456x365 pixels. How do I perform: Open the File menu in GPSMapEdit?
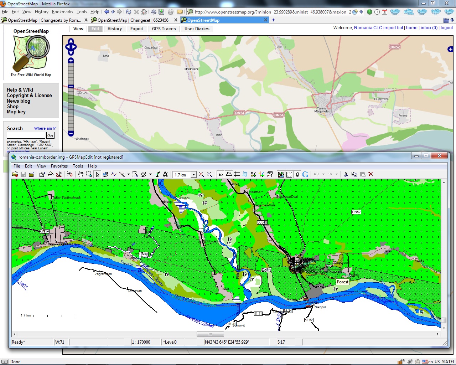tap(17, 166)
